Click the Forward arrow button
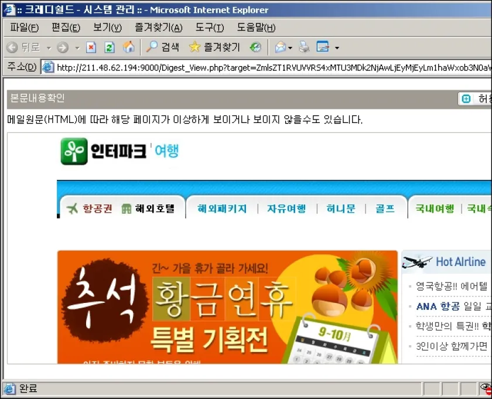The height and width of the screenshot is (399, 492). pos(63,47)
